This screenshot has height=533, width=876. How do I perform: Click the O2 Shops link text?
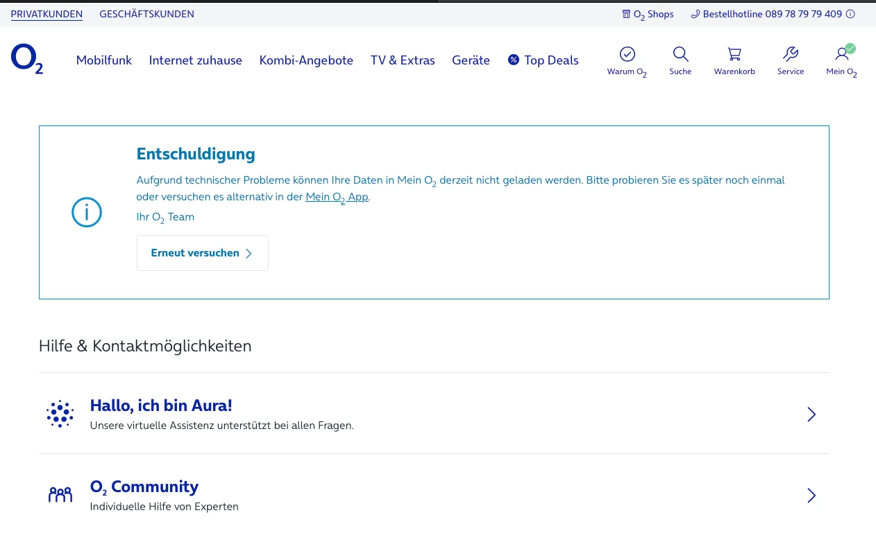click(x=654, y=15)
